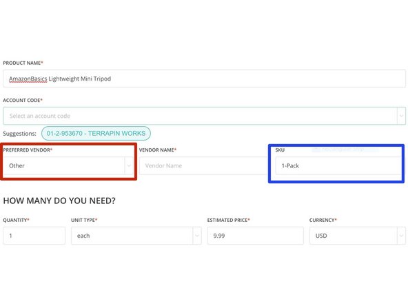Screen dimensions: 408x306
Task: Open the Preferred Vendor dropdown showing Other
Action: click(x=68, y=165)
